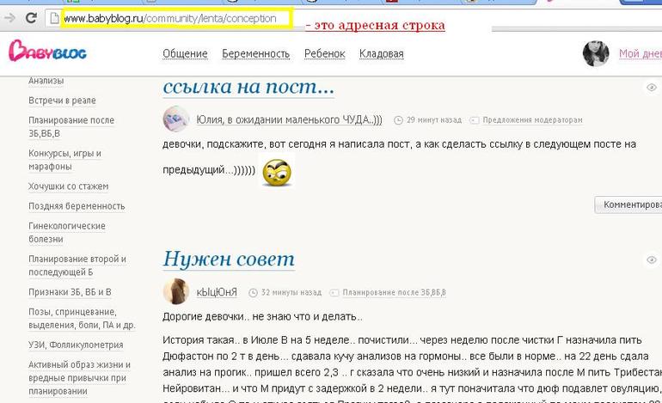The image size is (662, 403).
Task: Open author link кЫцЮнЯ
Action: click(x=217, y=292)
